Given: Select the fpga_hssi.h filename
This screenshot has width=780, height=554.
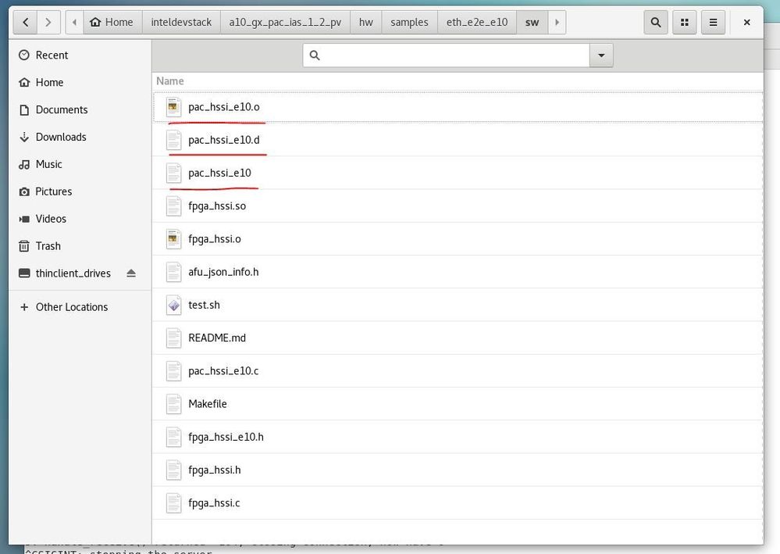Looking at the screenshot, I should tap(215, 470).
